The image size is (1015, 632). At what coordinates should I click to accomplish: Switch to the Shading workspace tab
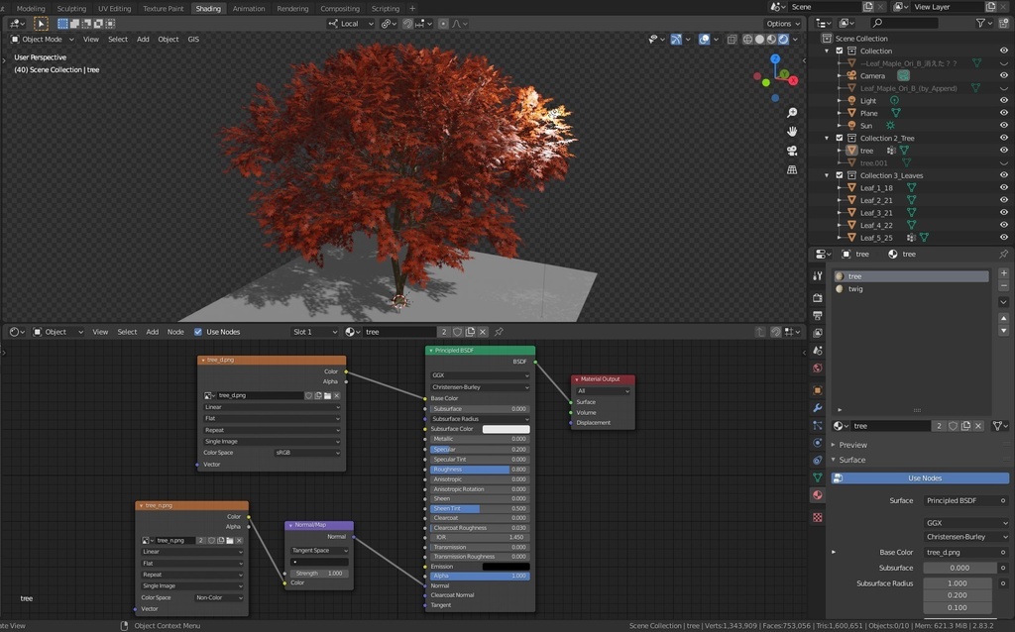coord(208,8)
